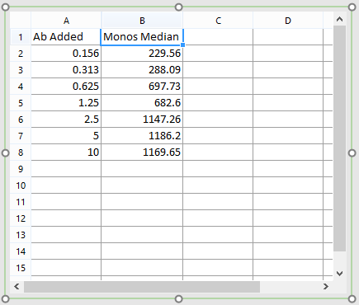The height and width of the screenshot is (305, 359).
Task: Click the scroll left arrow
Action: [x=17, y=287]
